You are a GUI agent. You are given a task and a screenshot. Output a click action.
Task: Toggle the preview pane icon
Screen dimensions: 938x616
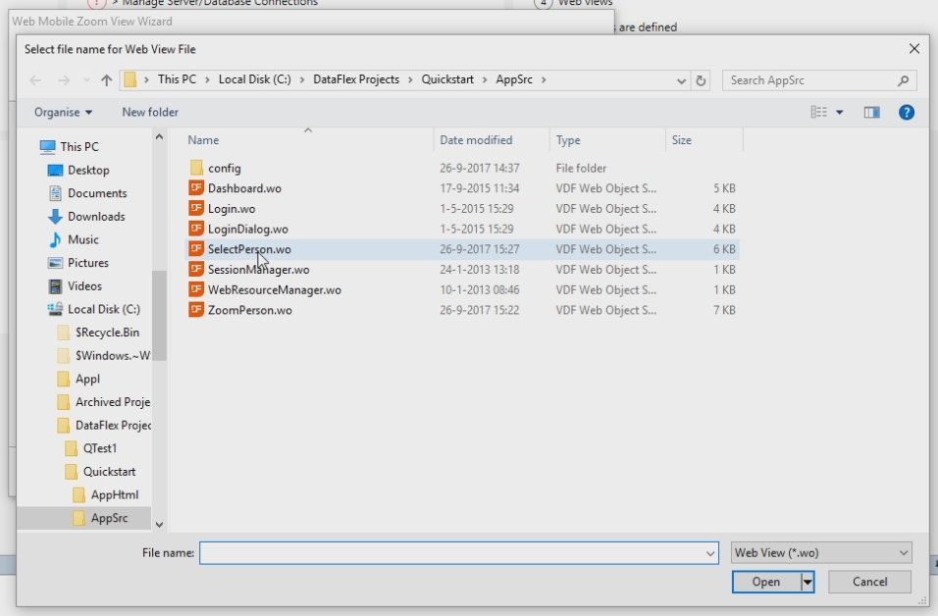tap(871, 113)
